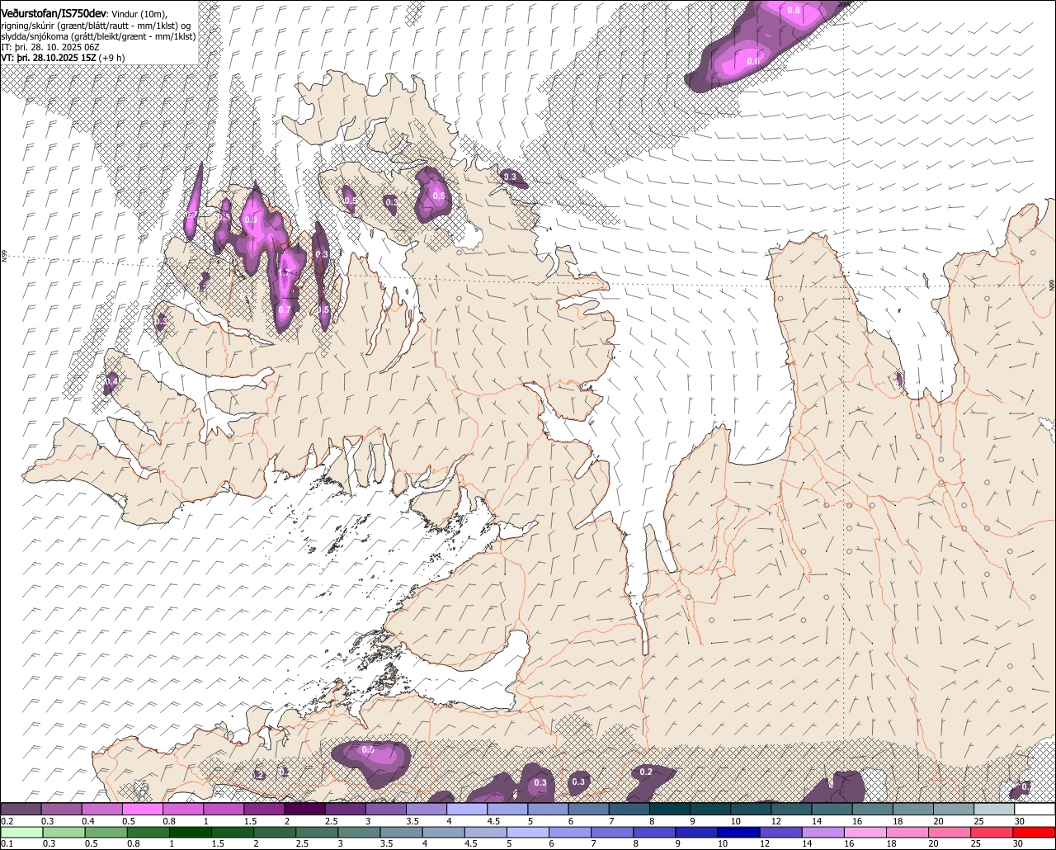Pick the grey-green rain-scale swatch labelled 3

pos(359,833)
